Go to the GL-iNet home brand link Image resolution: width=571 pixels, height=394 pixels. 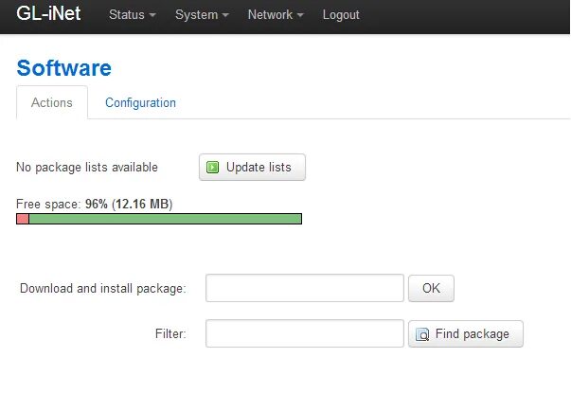tap(49, 15)
